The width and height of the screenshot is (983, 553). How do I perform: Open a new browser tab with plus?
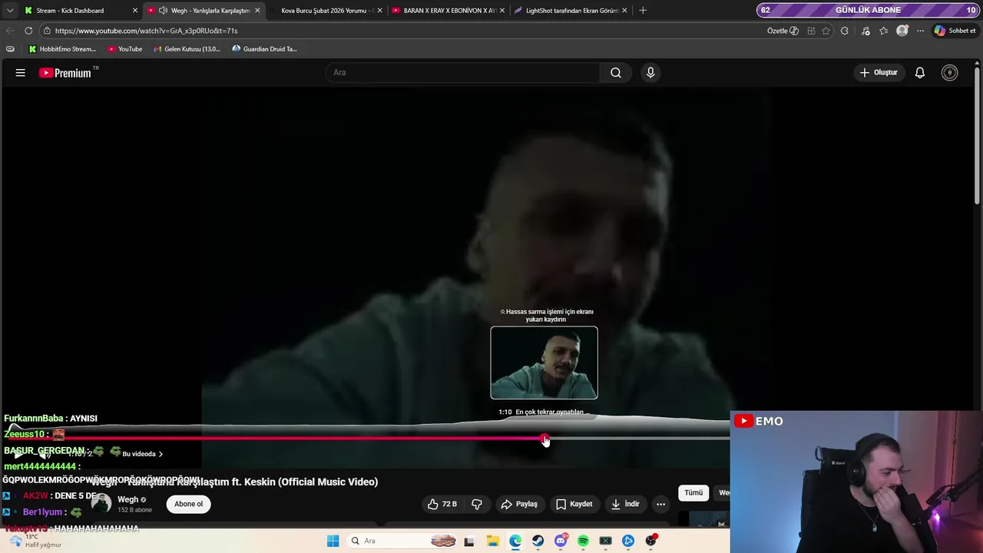tap(643, 11)
